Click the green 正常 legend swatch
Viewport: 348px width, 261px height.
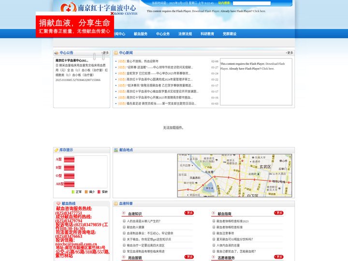click(73, 192)
